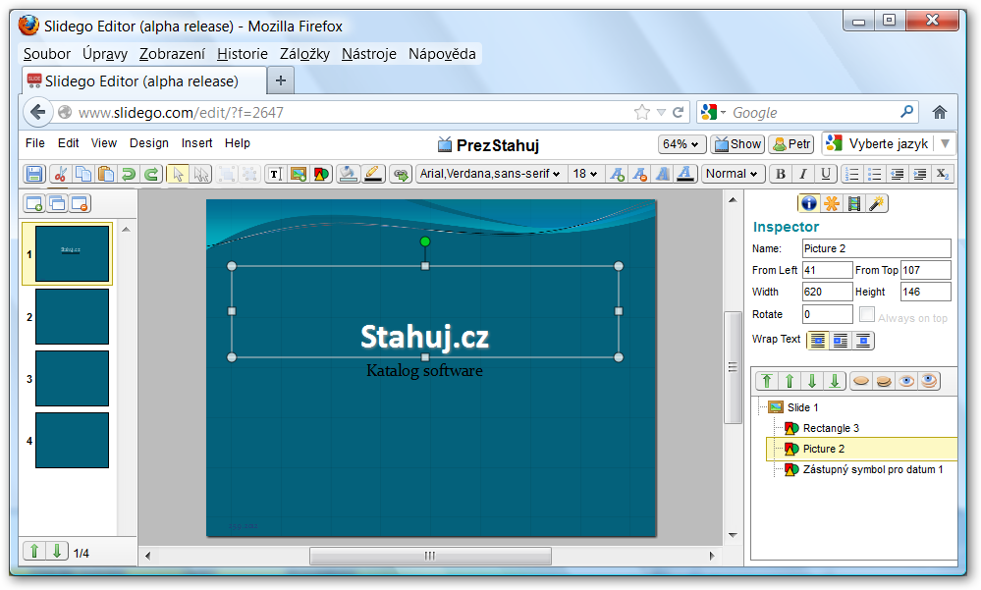
Task: Open the Firefox Záložky menu
Action: pos(304,54)
